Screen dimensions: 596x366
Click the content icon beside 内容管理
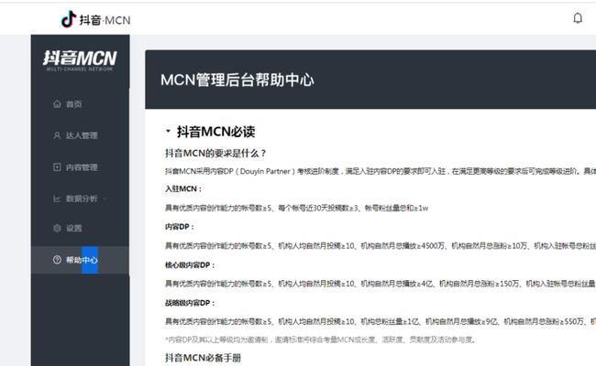[57, 167]
